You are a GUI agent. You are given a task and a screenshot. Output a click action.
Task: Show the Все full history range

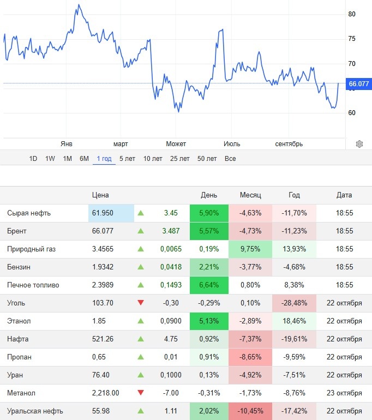click(230, 159)
